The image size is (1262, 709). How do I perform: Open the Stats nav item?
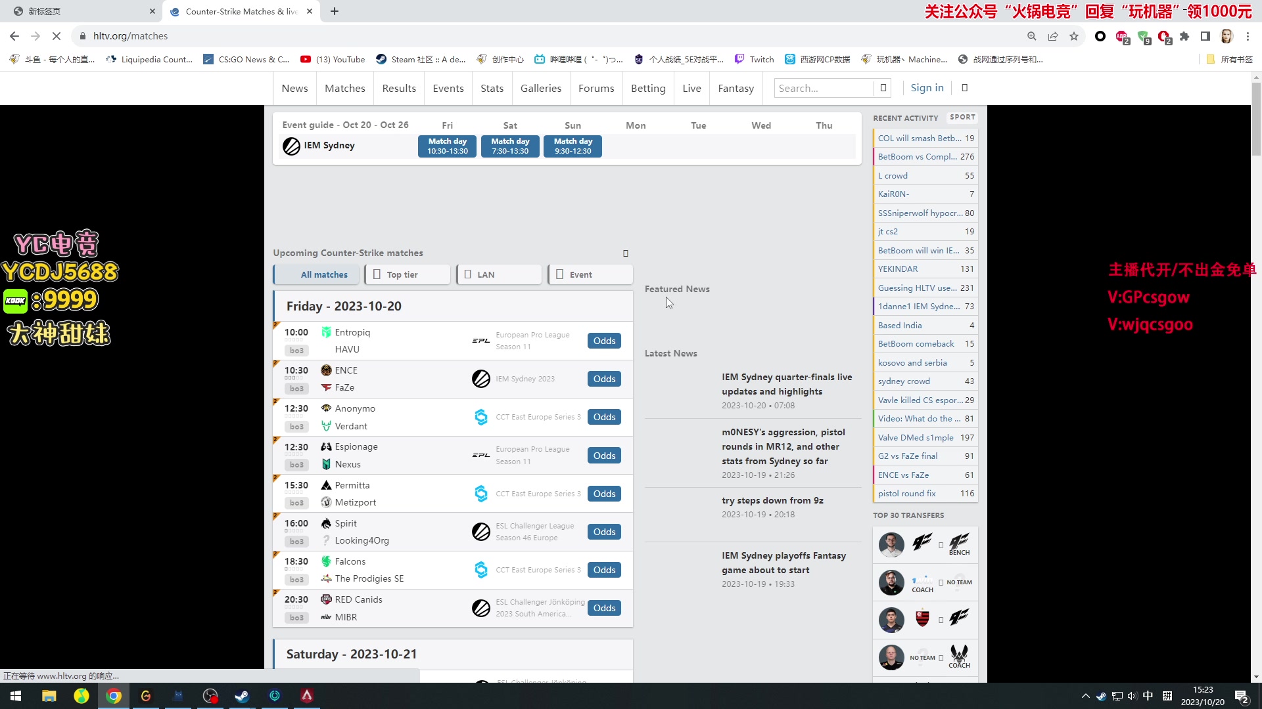[x=492, y=88]
